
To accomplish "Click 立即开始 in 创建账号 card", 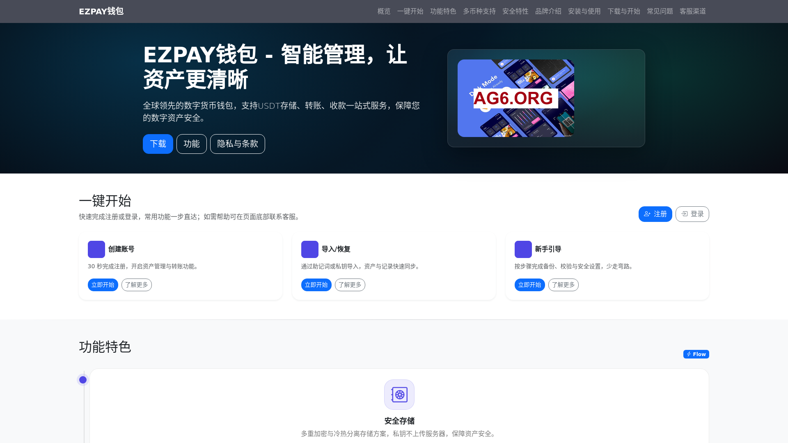I will [103, 285].
